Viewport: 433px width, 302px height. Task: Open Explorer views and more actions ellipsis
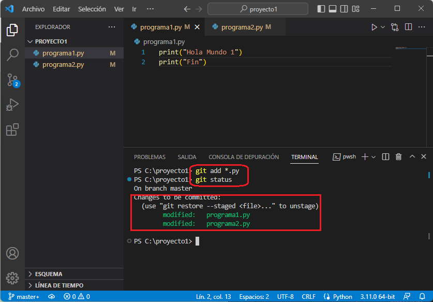112,27
